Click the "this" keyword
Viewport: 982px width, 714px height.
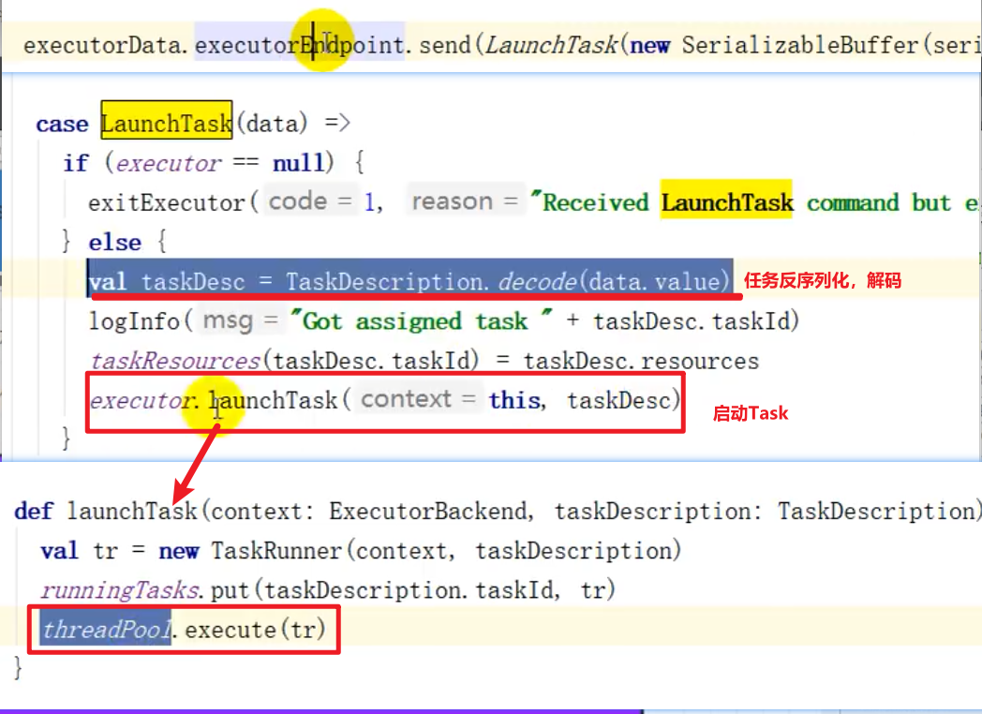(x=514, y=400)
